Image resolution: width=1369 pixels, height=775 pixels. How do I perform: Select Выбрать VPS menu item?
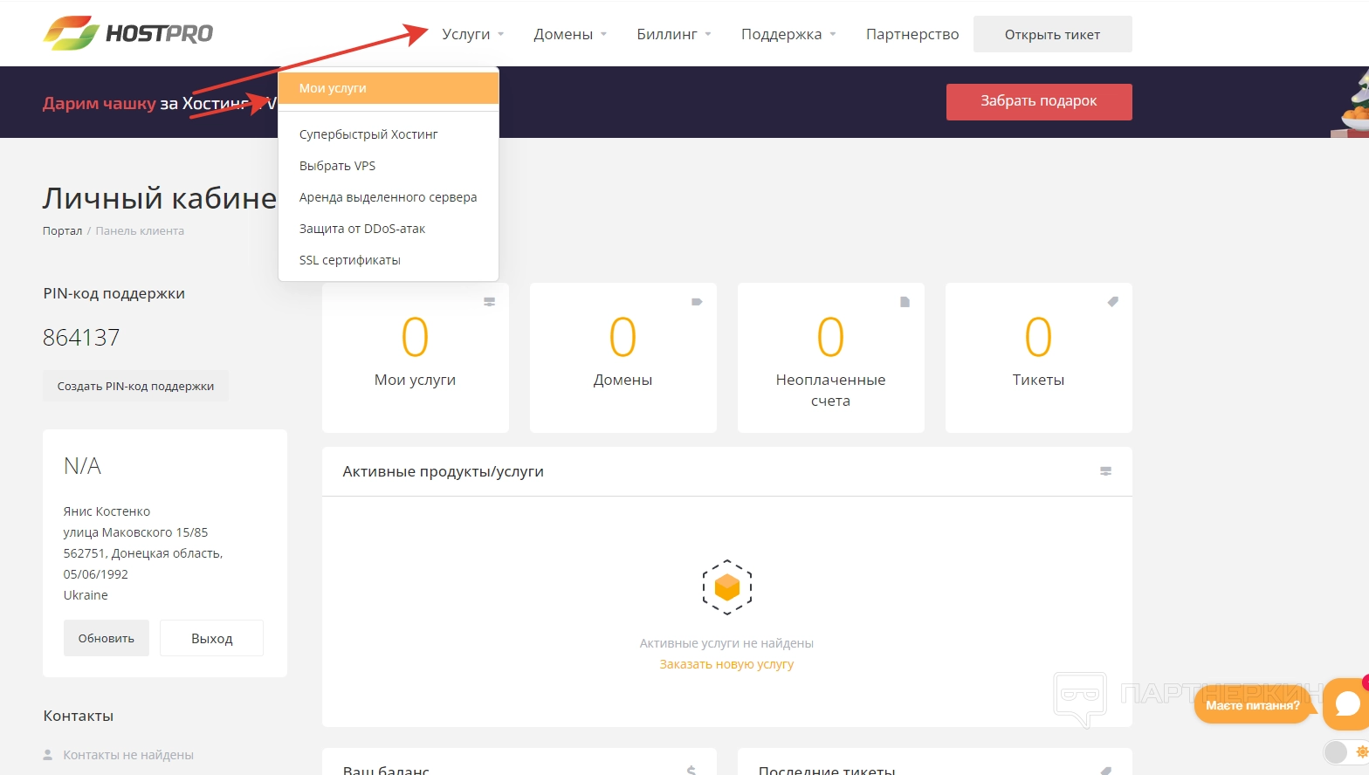coord(389,166)
